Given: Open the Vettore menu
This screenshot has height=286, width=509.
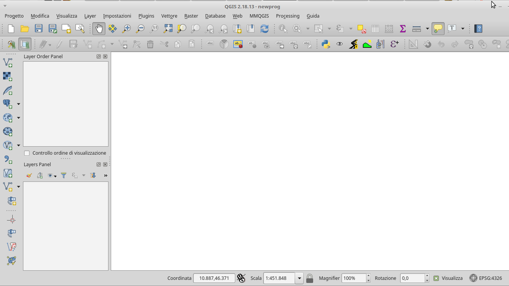Looking at the screenshot, I should [169, 16].
